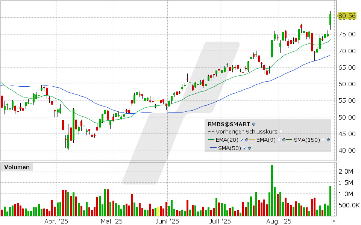Click the 70.00 price axis label
This screenshot has height=225, width=361.
tap(347, 51)
